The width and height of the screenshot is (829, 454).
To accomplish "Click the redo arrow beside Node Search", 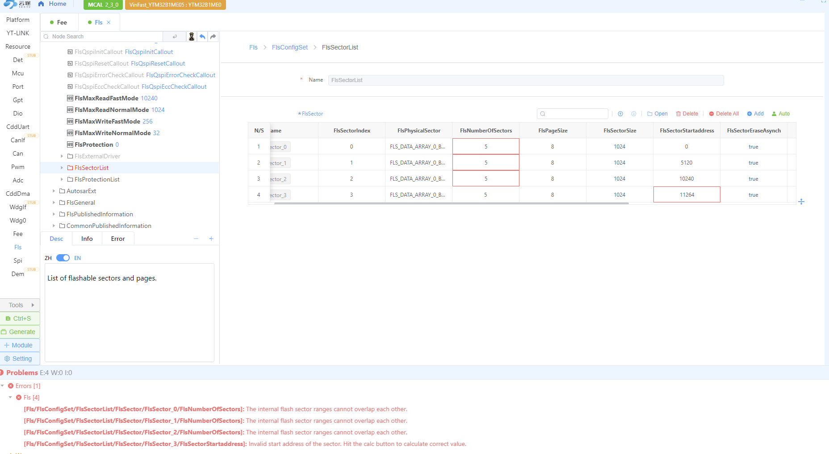I will tap(213, 37).
